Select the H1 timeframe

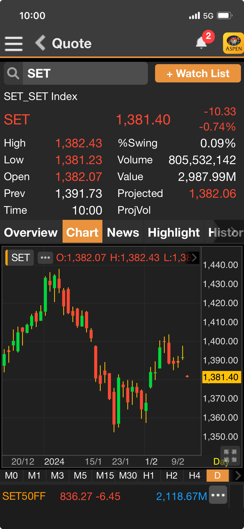point(149,475)
